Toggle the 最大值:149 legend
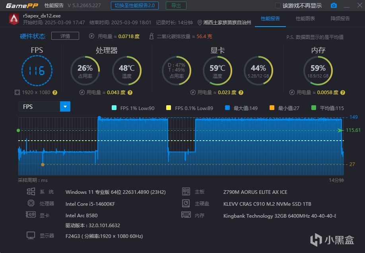The image size is (365, 253). coord(241,108)
